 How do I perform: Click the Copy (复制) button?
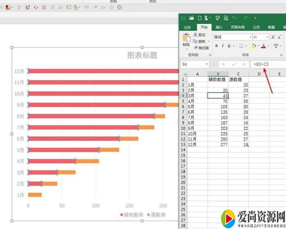199,41
